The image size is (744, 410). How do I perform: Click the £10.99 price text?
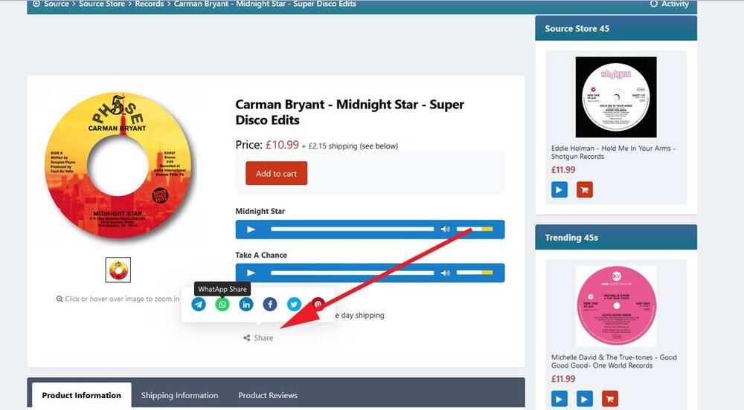(x=282, y=145)
